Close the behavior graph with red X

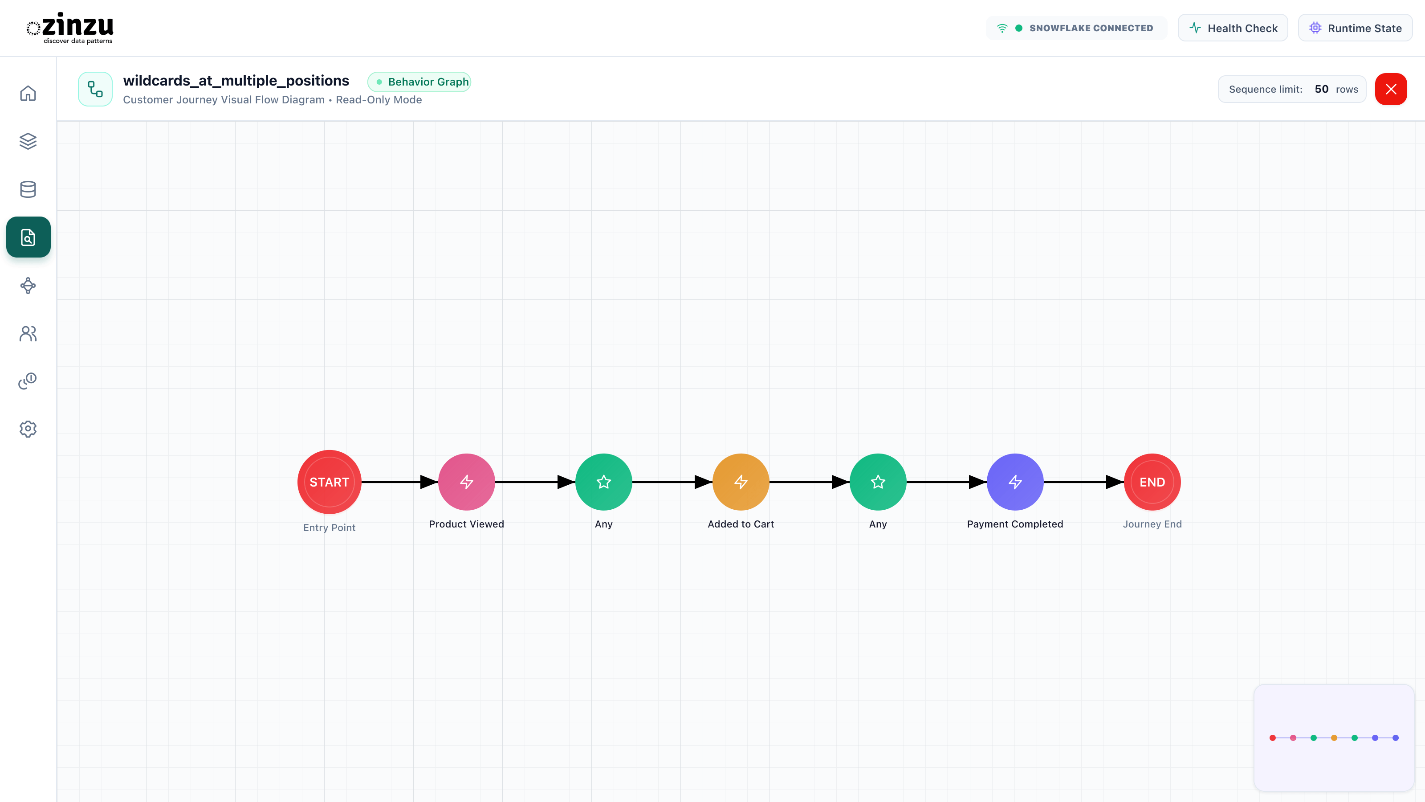[1391, 89]
